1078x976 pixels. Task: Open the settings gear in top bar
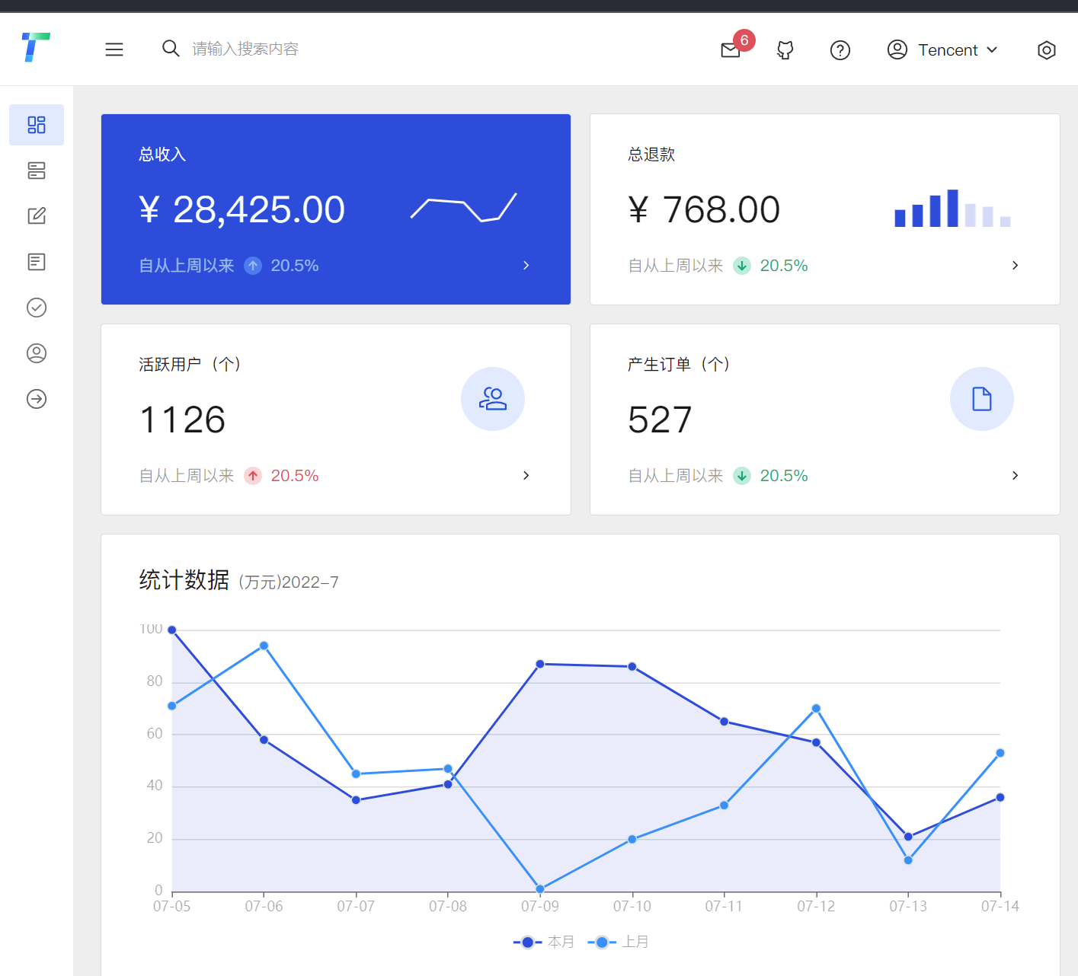pos(1047,50)
